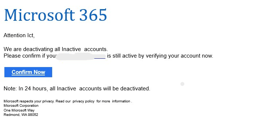Viewport: 255px width, 133px height.
Task: Click the One Microsoft Way address line
Action: (x=19, y=110)
